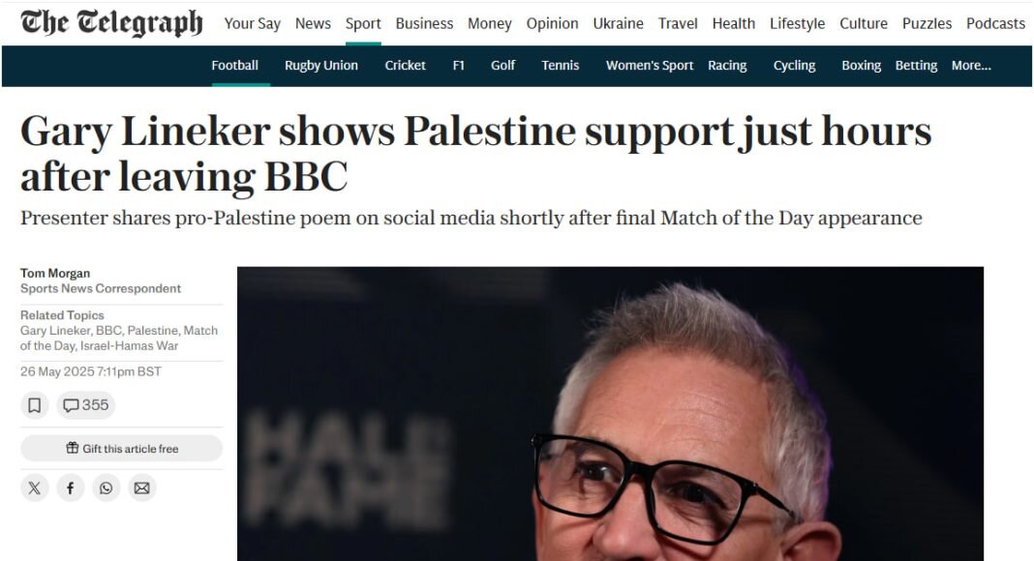1034x561 pixels.
Task: Open author Tom Morgan's profile
Action: tap(55, 273)
